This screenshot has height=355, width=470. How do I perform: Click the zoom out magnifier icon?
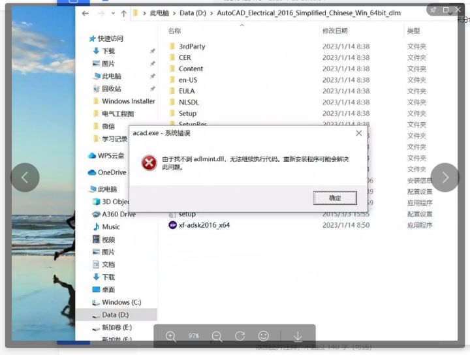pos(217,336)
